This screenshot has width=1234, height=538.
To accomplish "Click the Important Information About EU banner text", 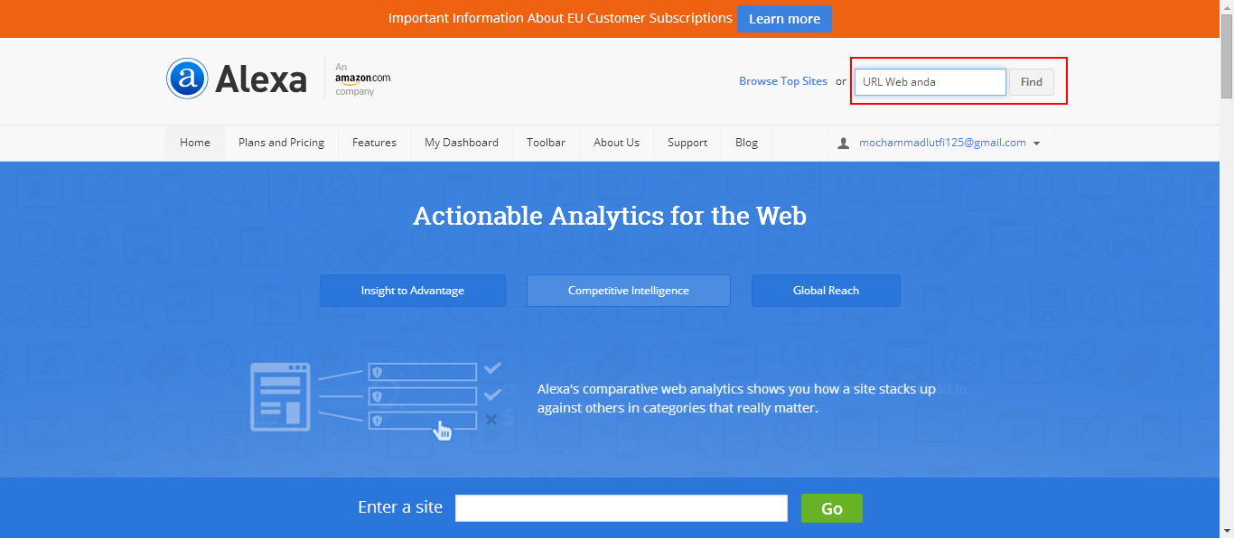I will [560, 18].
